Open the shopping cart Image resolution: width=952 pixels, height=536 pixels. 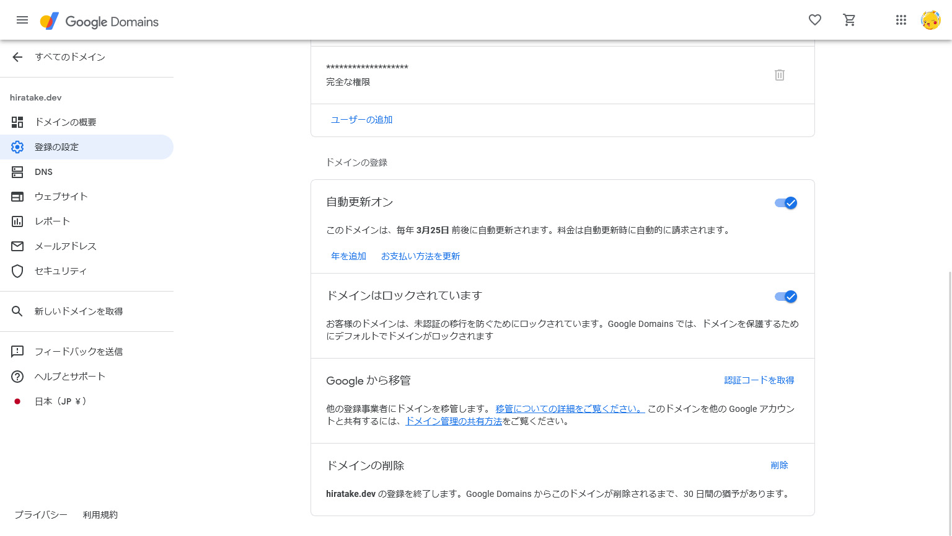pyautogui.click(x=849, y=20)
